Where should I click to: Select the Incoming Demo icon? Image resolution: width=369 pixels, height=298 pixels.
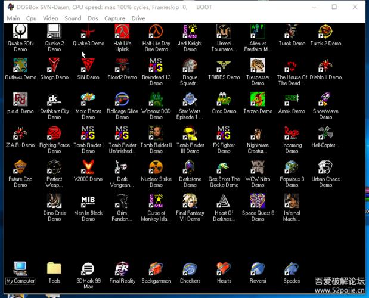292,133
